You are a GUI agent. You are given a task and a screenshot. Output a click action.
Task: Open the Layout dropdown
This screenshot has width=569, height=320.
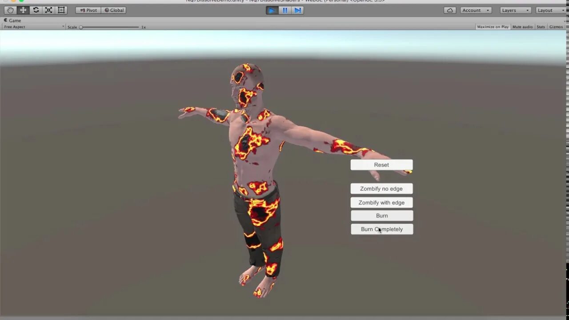[x=551, y=10]
